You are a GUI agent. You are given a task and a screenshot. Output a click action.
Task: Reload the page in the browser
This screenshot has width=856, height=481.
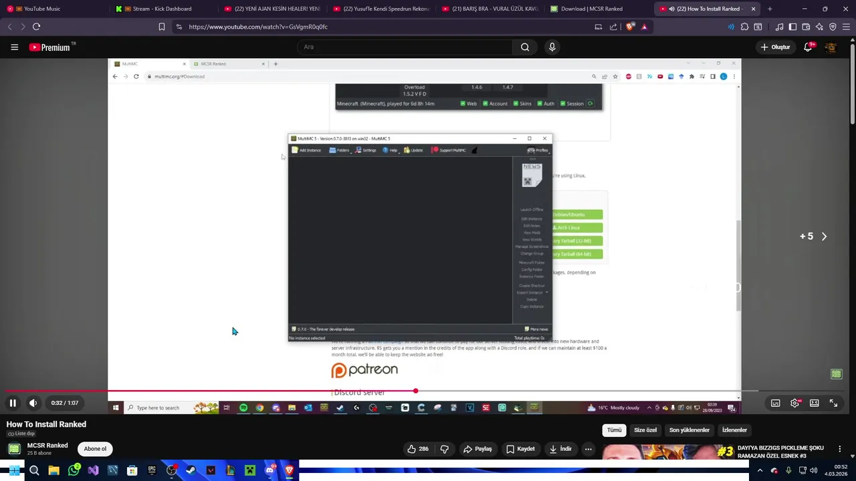[36, 27]
